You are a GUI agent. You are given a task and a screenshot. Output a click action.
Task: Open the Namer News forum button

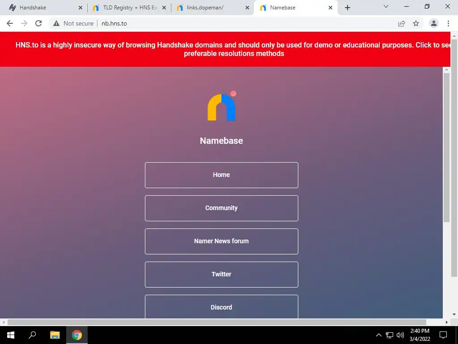pyautogui.click(x=221, y=241)
